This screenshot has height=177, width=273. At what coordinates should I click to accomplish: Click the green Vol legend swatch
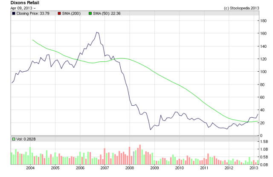pos(14,139)
